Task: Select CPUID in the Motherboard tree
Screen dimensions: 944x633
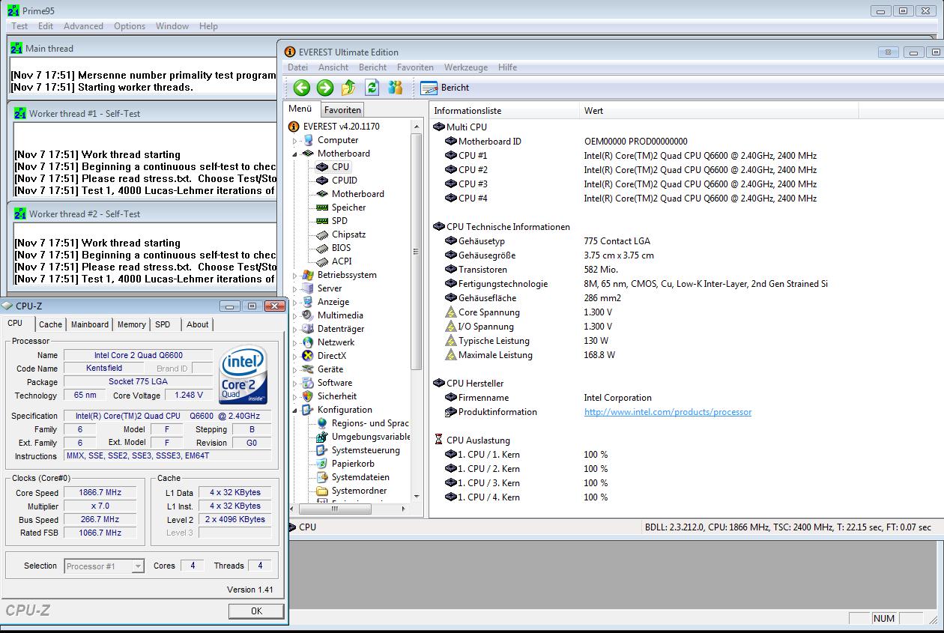Action: 344,181
